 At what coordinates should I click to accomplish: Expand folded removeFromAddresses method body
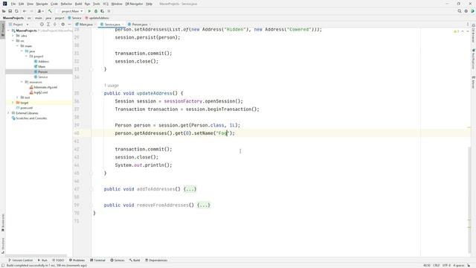(203, 205)
